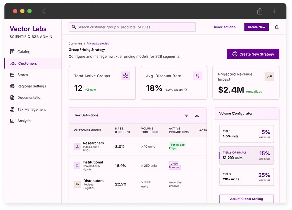Go to Stores section

(23, 75)
